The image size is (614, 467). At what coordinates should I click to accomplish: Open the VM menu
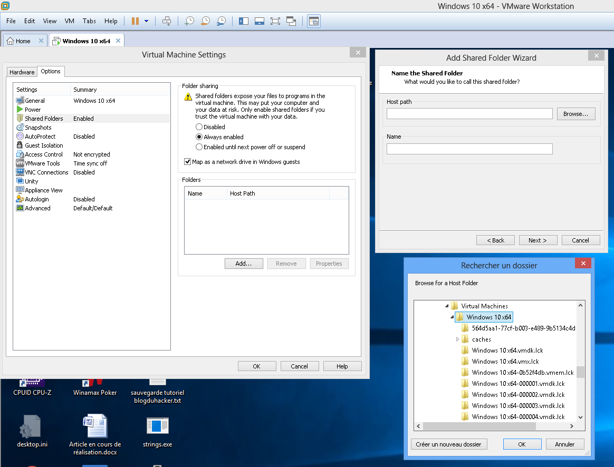[x=69, y=21]
